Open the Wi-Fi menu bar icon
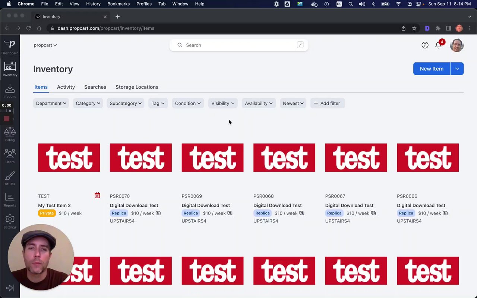477x298 pixels. 398,4
